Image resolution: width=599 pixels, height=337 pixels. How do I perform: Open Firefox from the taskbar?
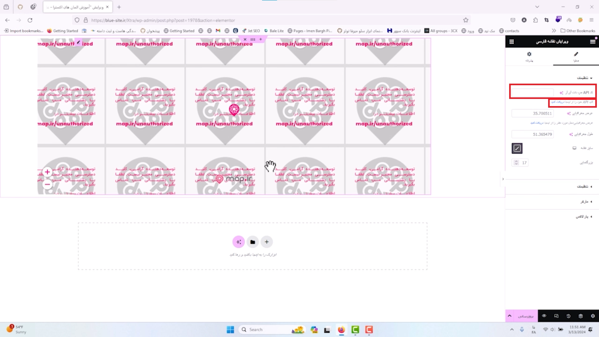tap(341, 330)
